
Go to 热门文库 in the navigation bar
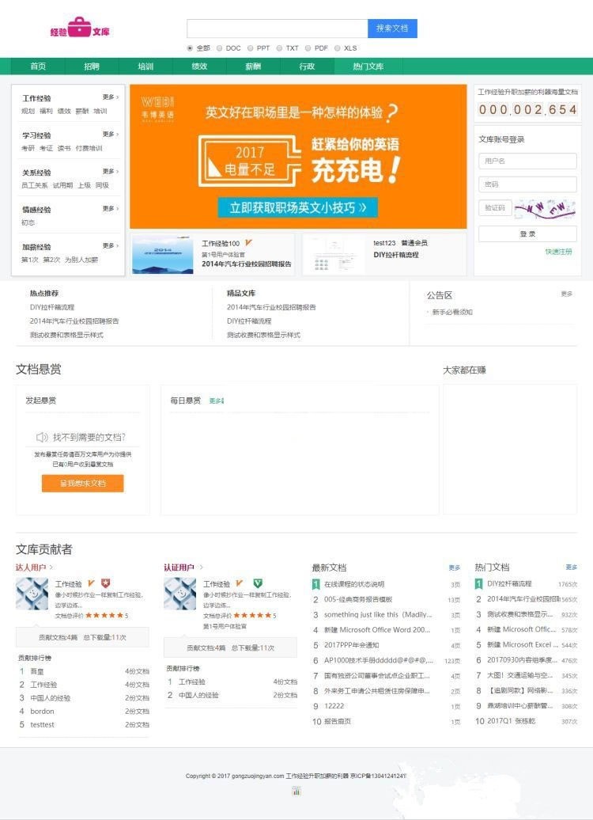point(368,66)
